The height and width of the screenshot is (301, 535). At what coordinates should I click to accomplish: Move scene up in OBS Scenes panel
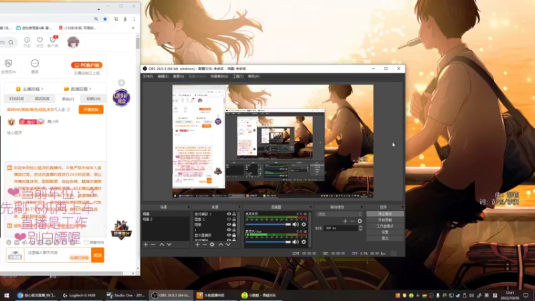click(x=162, y=245)
